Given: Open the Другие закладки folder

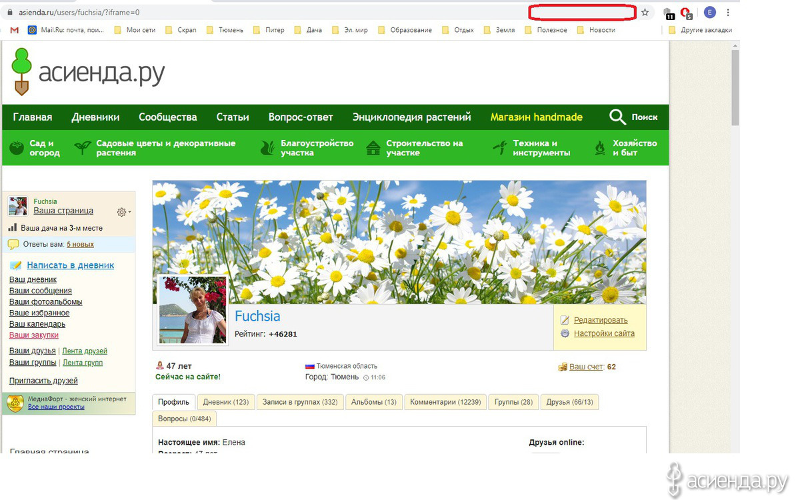Looking at the screenshot, I should pyautogui.click(x=700, y=30).
